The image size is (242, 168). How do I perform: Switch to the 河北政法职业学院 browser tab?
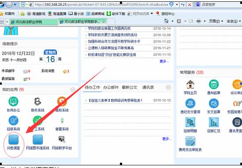coord(34,22)
